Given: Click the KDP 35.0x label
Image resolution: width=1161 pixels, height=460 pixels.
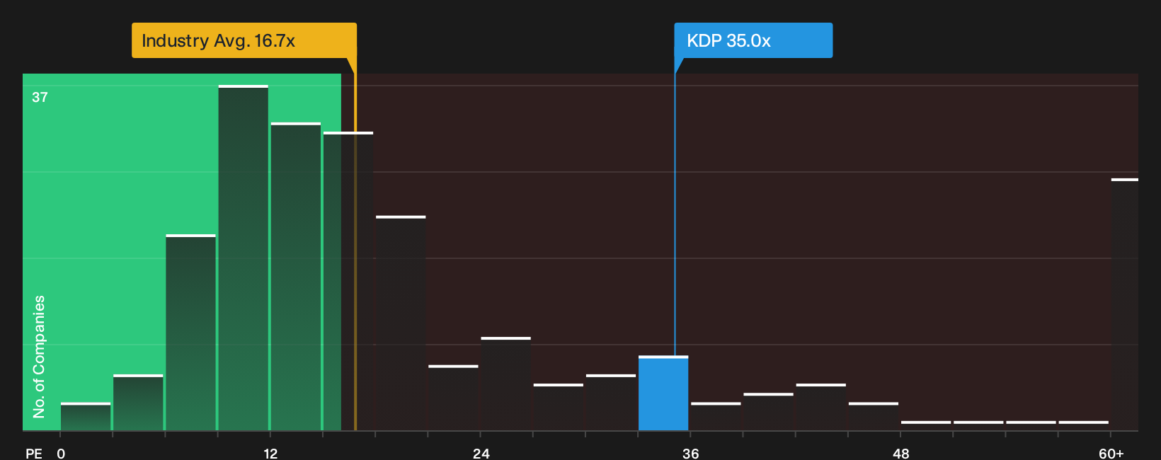Looking at the screenshot, I should tap(753, 40).
